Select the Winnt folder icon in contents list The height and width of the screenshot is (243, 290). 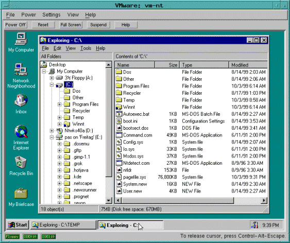click(119, 107)
